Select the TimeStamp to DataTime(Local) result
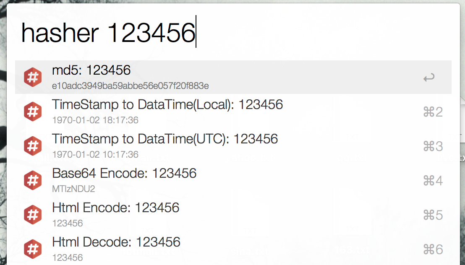Image resolution: width=465 pixels, height=265 pixels. (x=233, y=112)
